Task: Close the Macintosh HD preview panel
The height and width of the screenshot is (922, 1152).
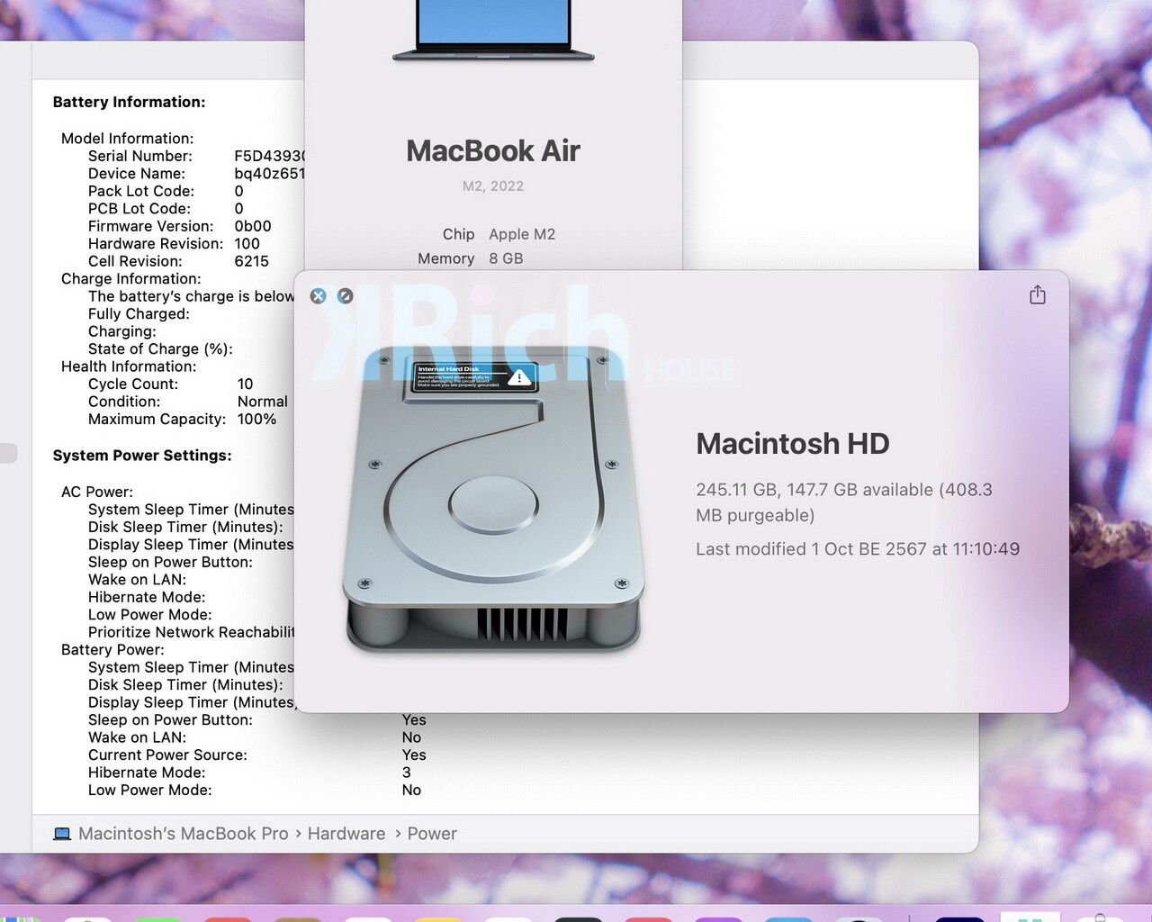Action: (x=318, y=296)
